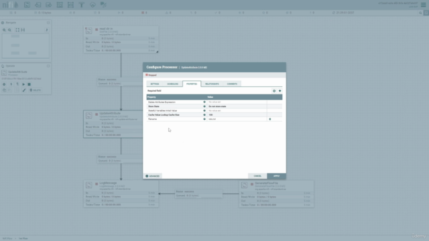Cancel the Configure Processor dialog
This screenshot has width=429, height=241.
coord(257,176)
